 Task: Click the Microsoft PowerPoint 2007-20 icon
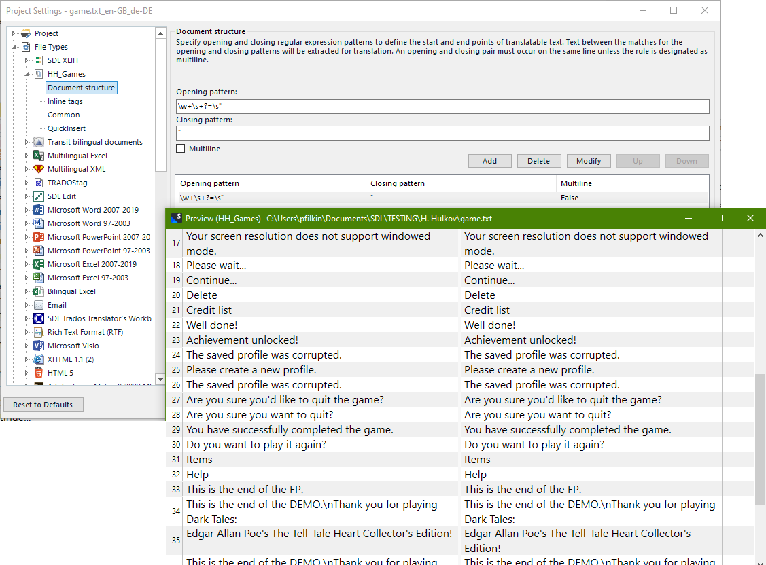(39, 237)
